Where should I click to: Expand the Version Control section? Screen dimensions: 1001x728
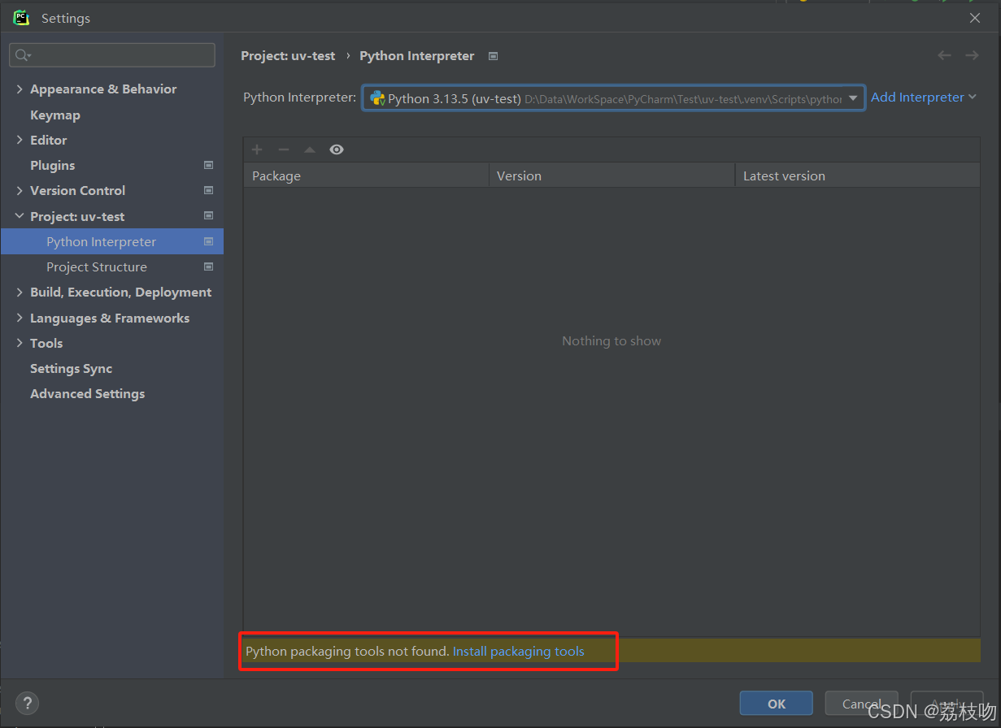coord(20,190)
